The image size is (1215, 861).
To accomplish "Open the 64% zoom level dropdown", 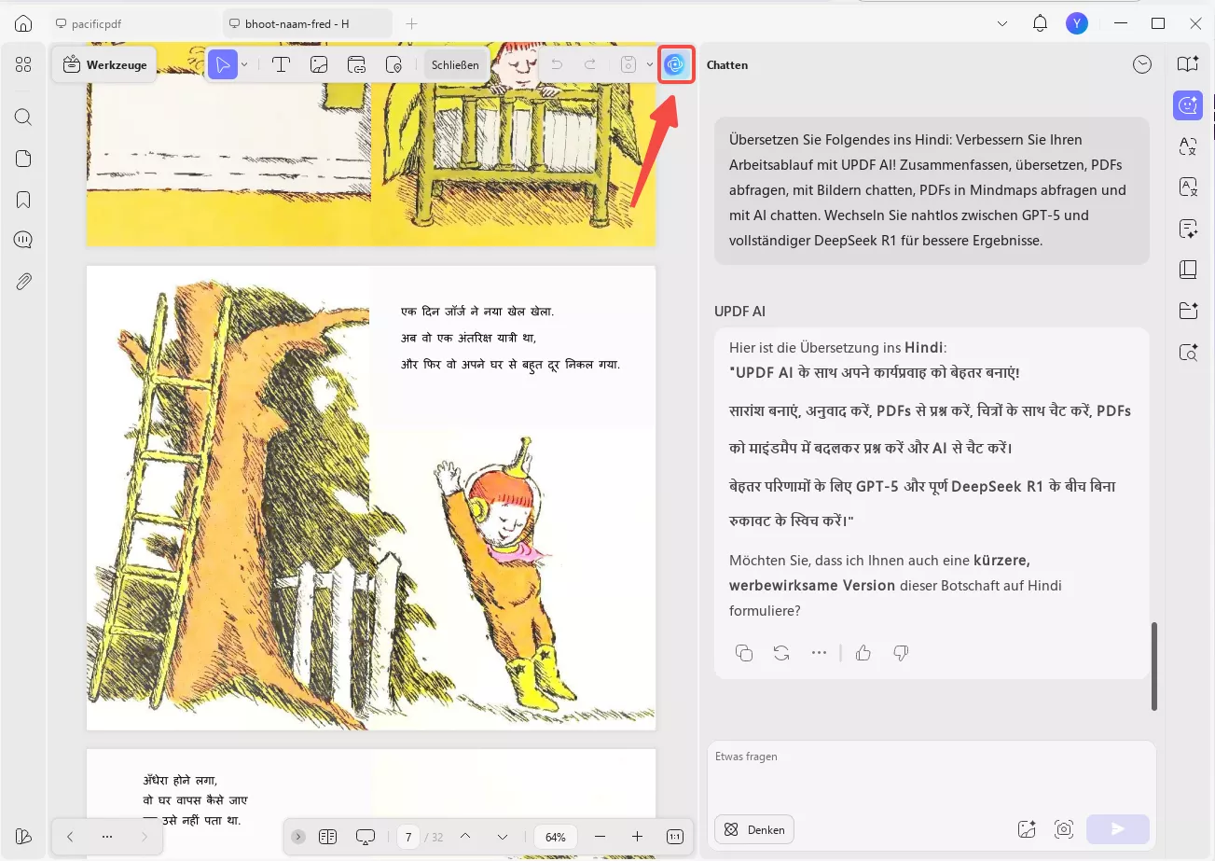I will tap(556, 837).
